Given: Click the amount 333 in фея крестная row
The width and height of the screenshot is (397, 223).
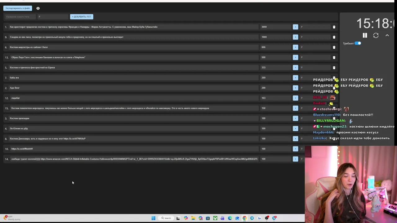Looking at the screenshot, I should (263, 68).
